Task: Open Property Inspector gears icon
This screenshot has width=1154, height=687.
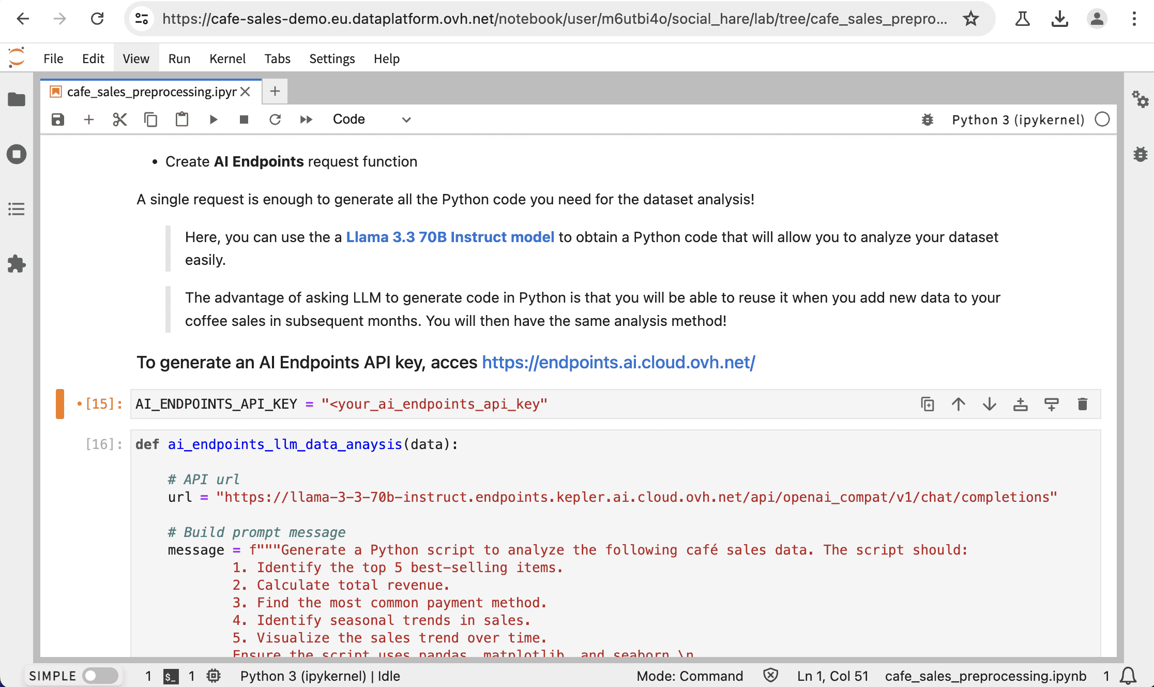Action: [x=1140, y=99]
